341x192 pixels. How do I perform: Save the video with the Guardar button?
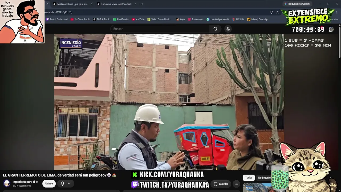tap(221, 184)
